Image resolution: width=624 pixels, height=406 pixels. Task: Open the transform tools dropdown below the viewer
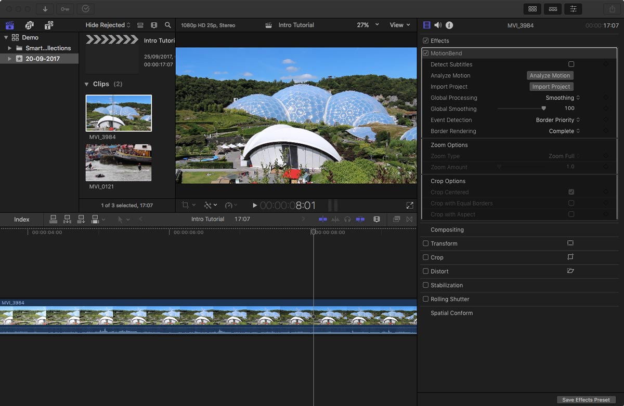[x=189, y=206]
